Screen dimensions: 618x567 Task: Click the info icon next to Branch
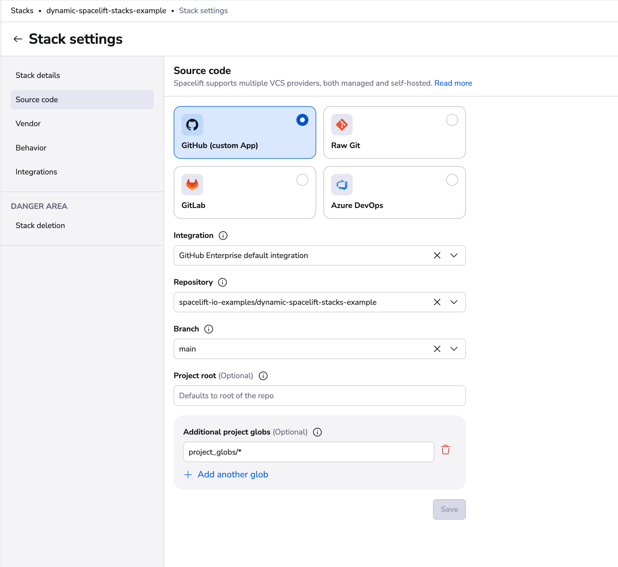(208, 329)
